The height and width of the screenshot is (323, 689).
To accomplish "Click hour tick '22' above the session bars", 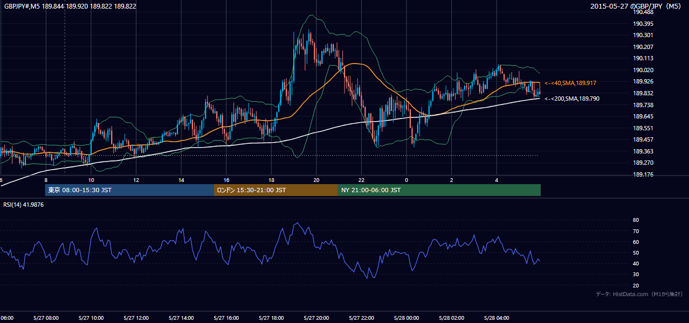I will tap(362, 180).
